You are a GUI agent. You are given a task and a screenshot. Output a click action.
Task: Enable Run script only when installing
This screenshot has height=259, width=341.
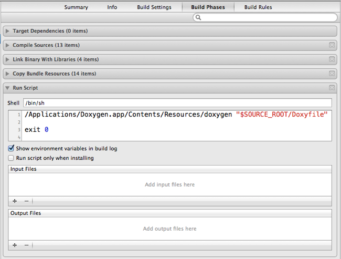[12, 158]
